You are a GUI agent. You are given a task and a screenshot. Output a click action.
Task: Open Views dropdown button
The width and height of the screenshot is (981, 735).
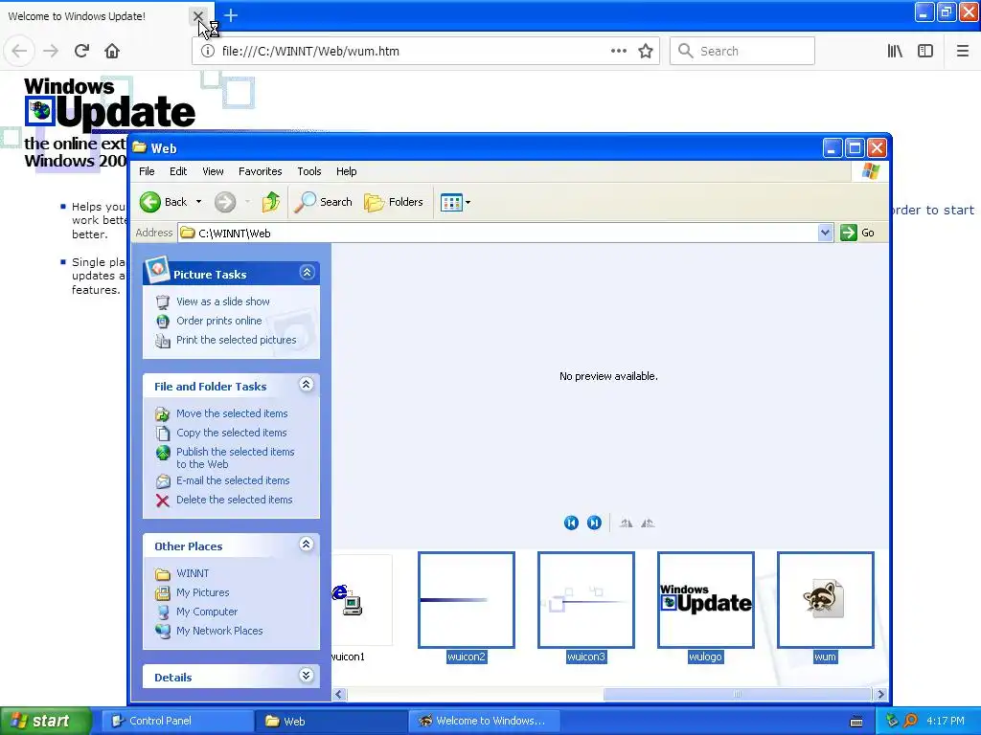click(x=455, y=202)
